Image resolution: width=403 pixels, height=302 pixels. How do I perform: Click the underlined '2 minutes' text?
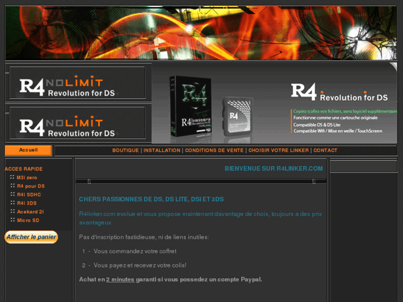point(120,279)
